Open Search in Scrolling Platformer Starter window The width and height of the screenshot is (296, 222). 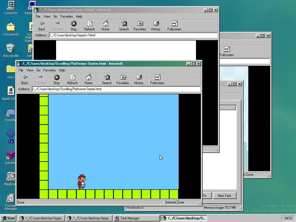(107, 79)
